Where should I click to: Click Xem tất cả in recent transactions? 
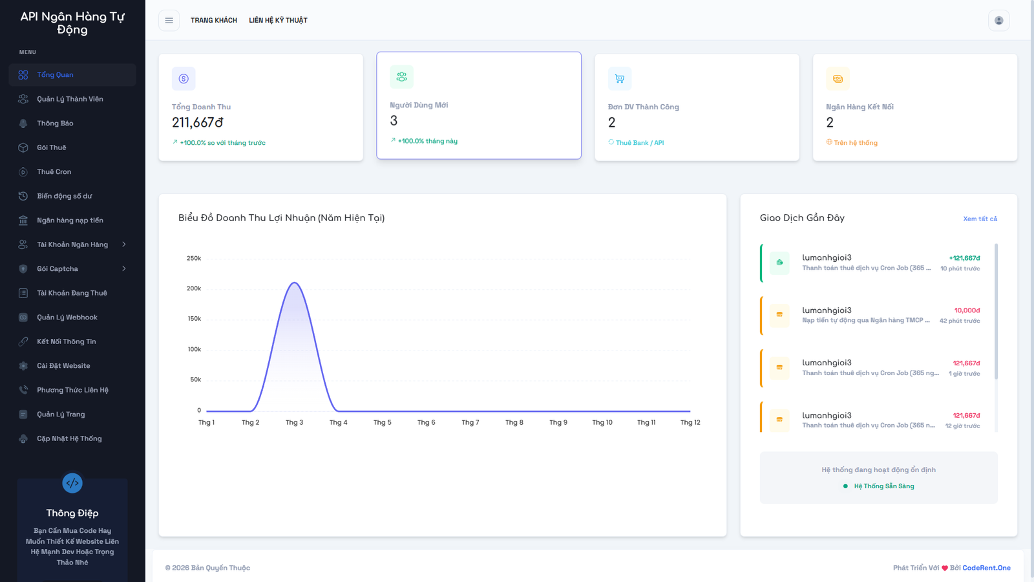[x=980, y=219]
